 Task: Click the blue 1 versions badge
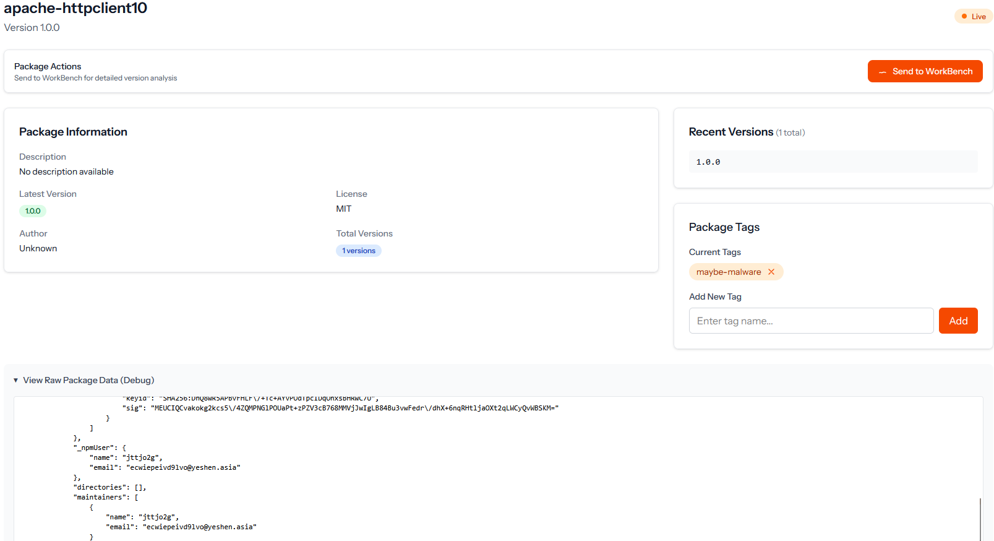[x=359, y=251]
